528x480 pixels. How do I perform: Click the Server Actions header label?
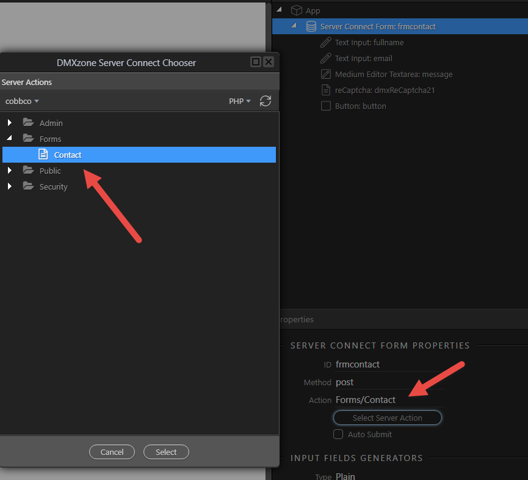(27, 82)
